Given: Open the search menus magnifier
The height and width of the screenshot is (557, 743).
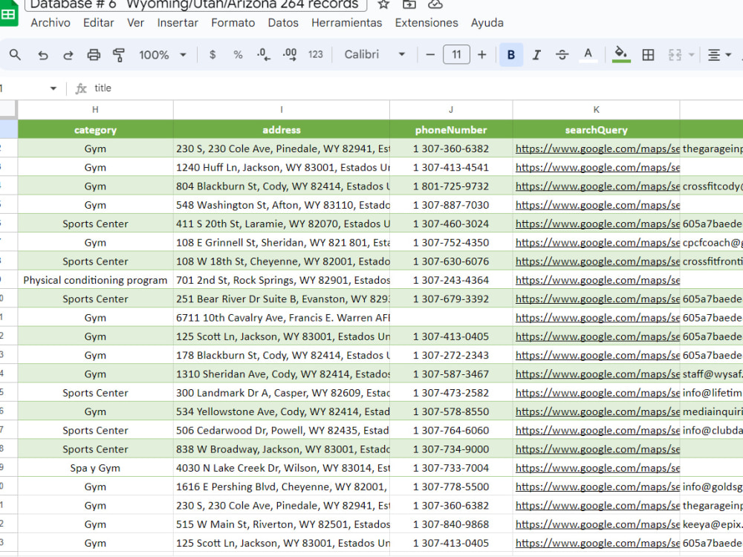Looking at the screenshot, I should pyautogui.click(x=15, y=55).
